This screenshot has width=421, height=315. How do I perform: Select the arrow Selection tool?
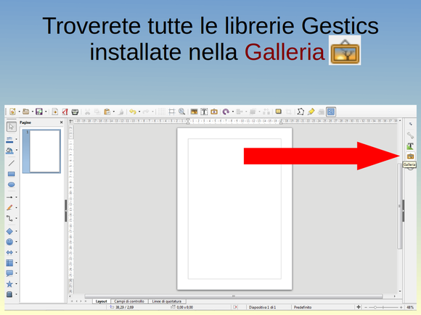pos(12,127)
